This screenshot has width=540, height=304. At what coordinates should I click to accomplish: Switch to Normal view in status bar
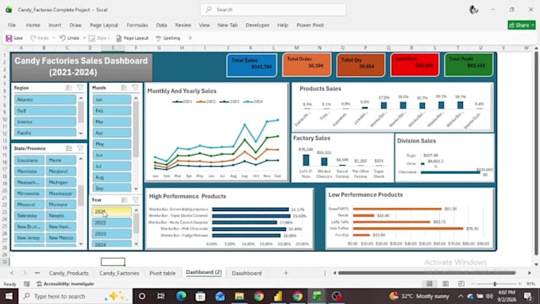click(429, 283)
